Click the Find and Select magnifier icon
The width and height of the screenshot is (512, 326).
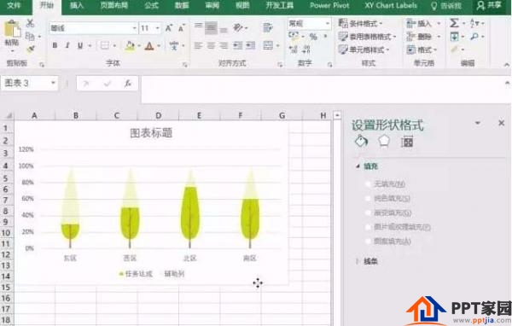tap(474, 37)
